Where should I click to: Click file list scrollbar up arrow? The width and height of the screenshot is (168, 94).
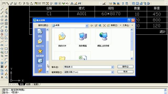point(132,30)
